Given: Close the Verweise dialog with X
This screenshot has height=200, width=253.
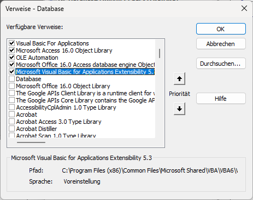Looking at the screenshot, I should [x=244, y=8].
